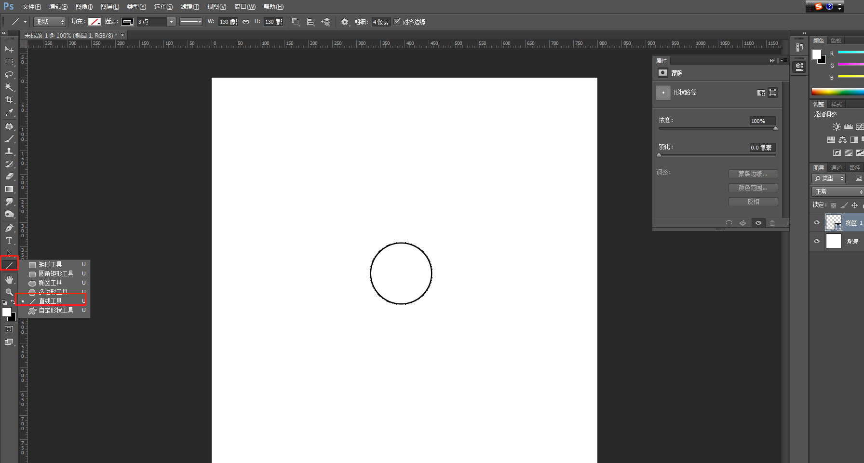Image resolution: width=864 pixels, height=463 pixels.
Task: Select vector mask button in Properties
Action: point(772,93)
